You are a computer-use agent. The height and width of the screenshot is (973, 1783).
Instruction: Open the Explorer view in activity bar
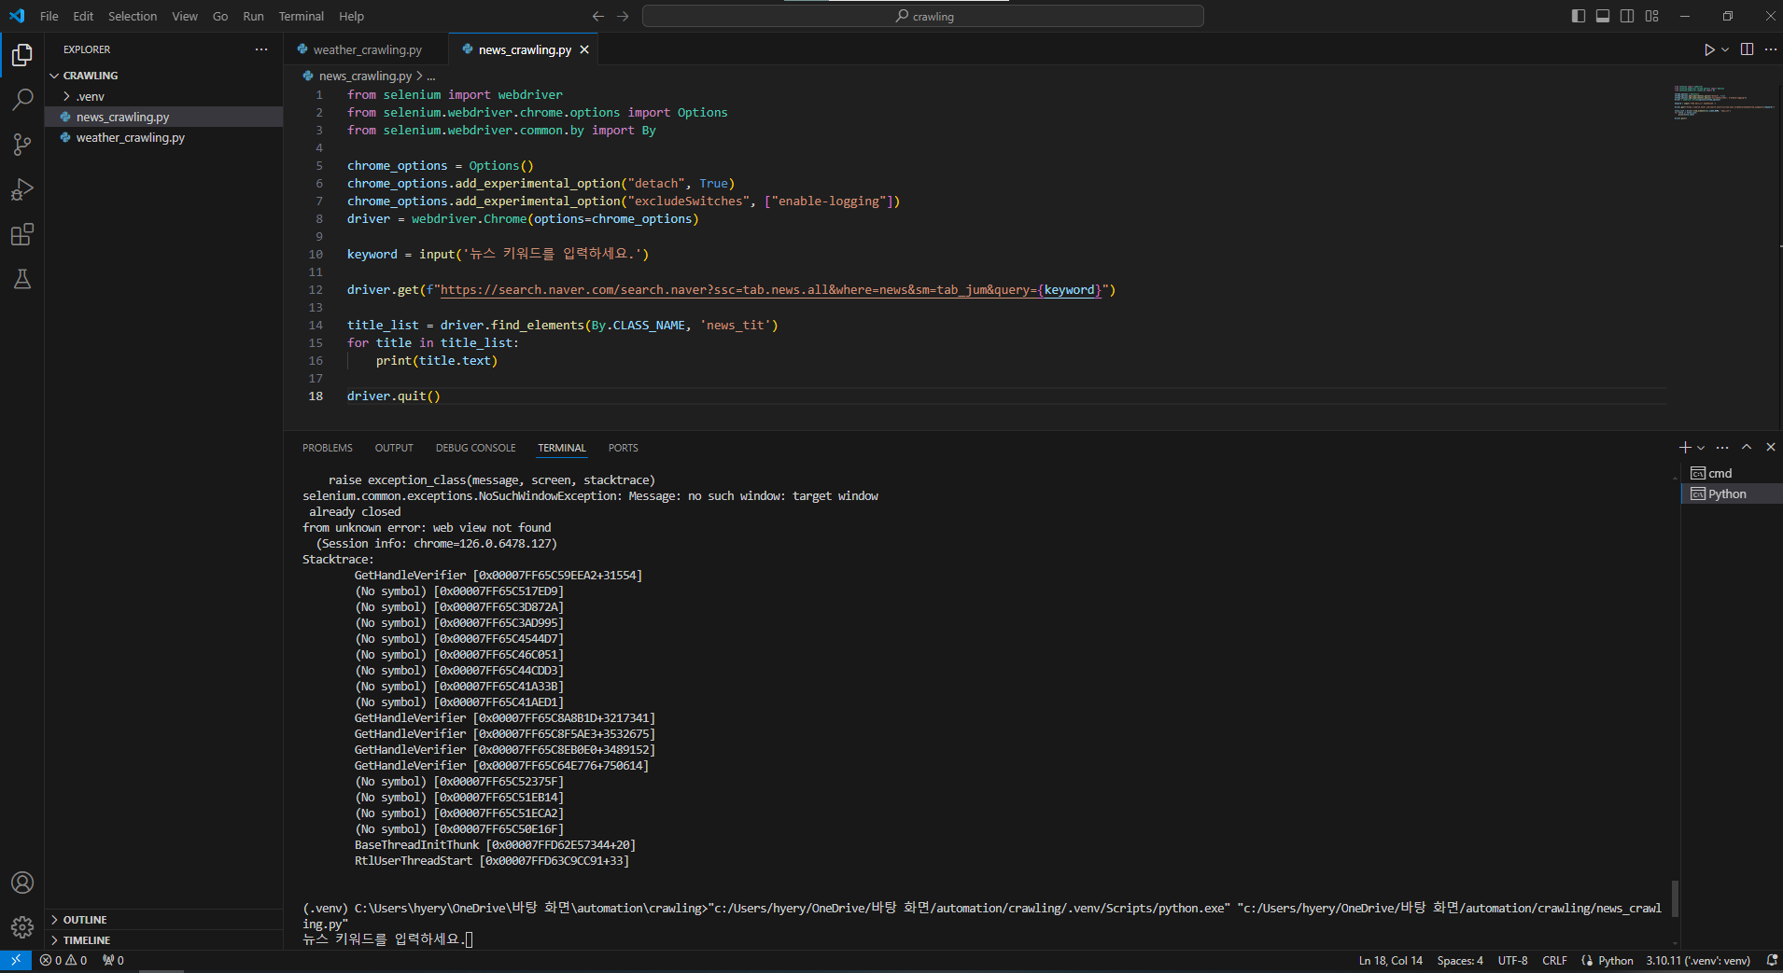coord(22,55)
